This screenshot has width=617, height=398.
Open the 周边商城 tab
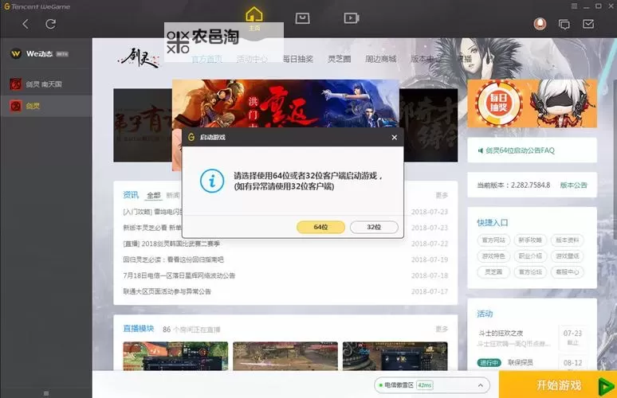pyautogui.click(x=380, y=59)
